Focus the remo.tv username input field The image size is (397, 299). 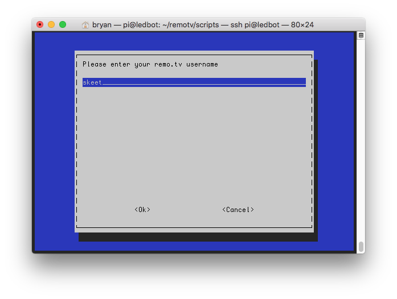[x=194, y=82]
